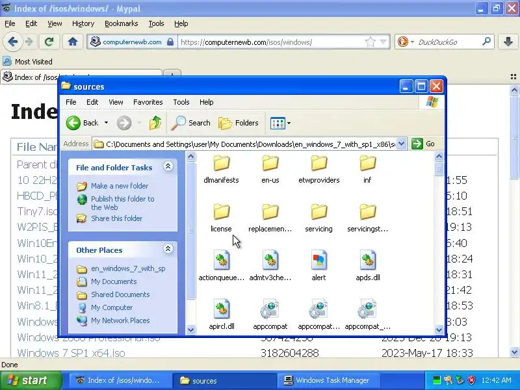This screenshot has height=390, width=520.
Task: Click Make a new folder
Action: [120, 186]
